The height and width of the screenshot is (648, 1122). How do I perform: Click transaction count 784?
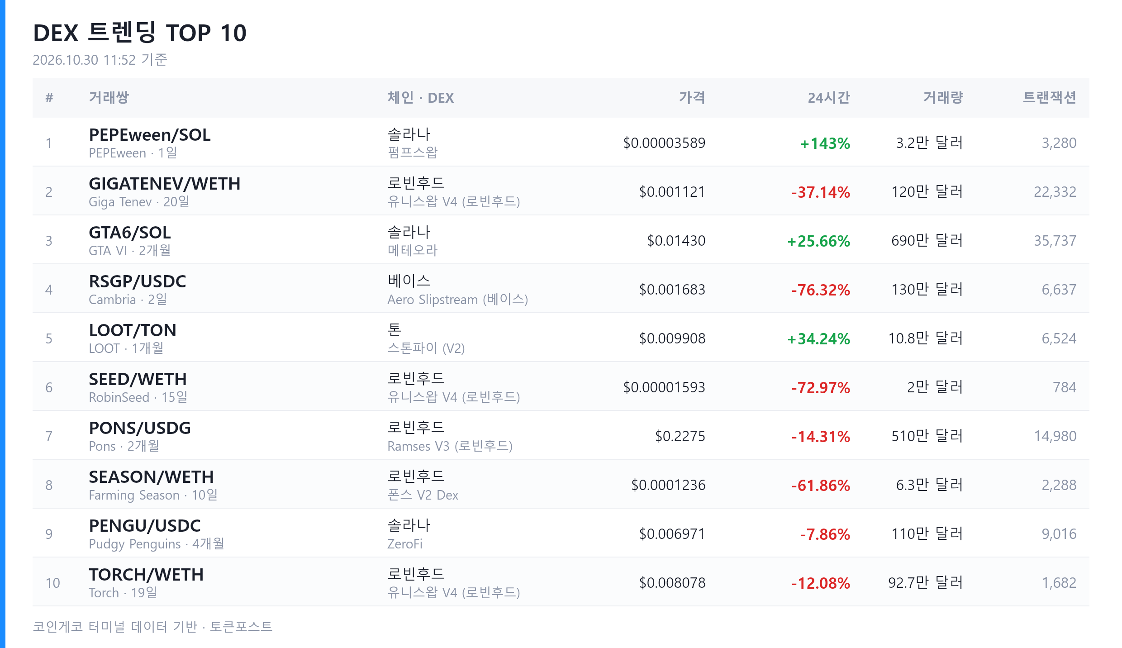[x=1065, y=387]
